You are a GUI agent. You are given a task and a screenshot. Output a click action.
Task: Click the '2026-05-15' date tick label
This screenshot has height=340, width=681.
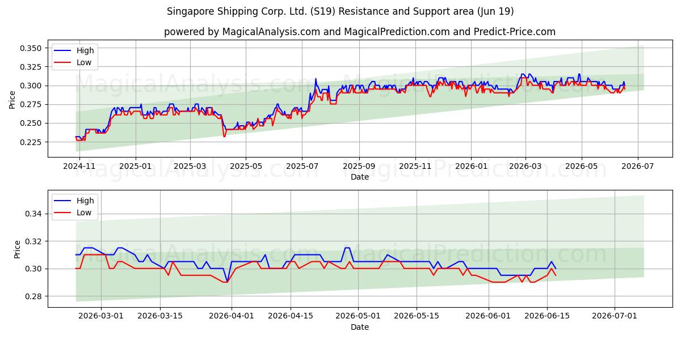tap(417, 316)
